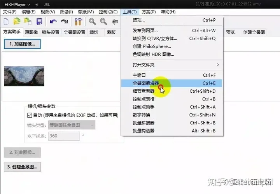Switch to the 蒙版 tab

(111, 32)
